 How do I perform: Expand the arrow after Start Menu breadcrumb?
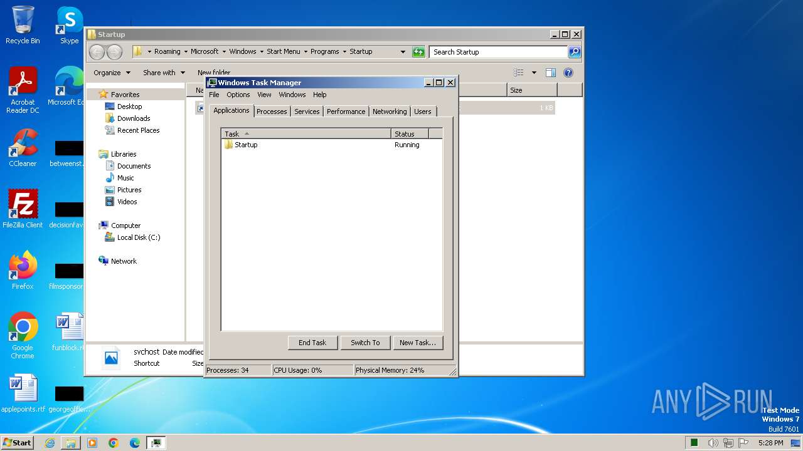pyautogui.click(x=306, y=52)
